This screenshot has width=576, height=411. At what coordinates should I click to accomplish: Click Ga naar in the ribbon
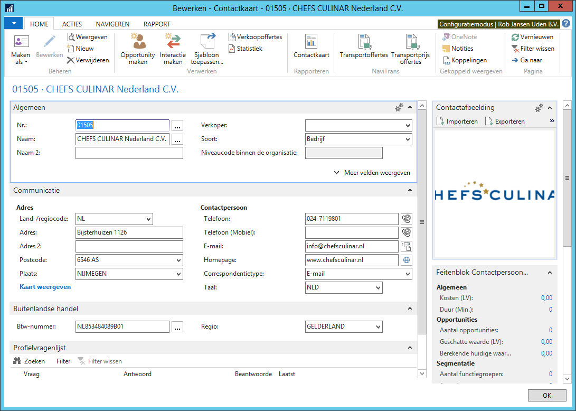tap(527, 60)
